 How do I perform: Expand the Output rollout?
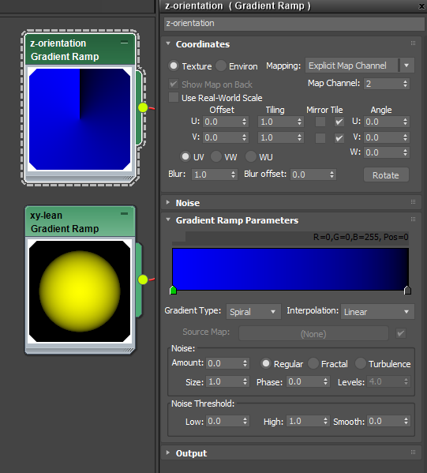tap(168, 452)
